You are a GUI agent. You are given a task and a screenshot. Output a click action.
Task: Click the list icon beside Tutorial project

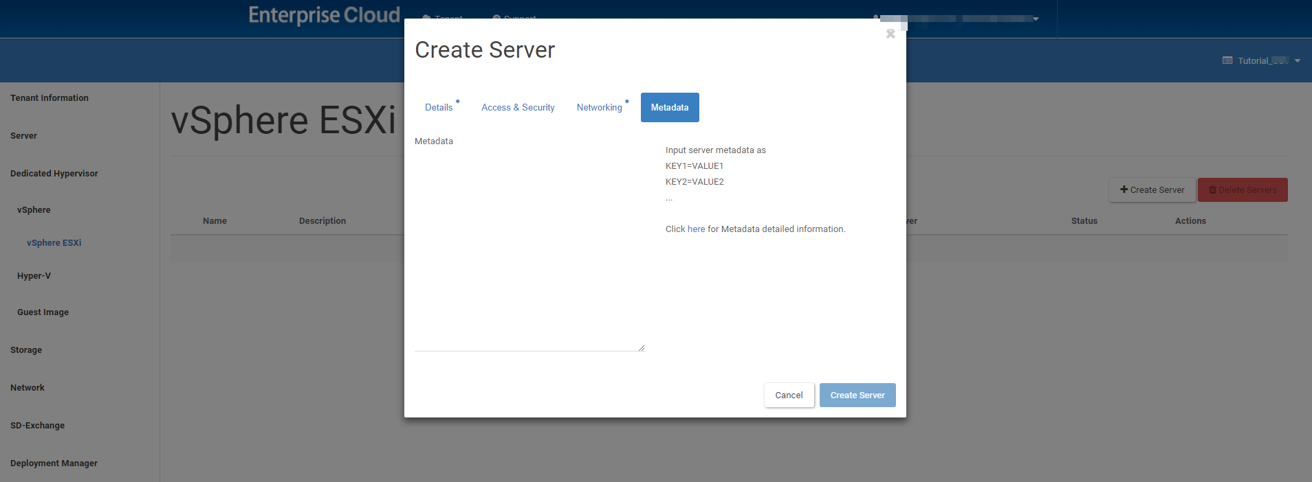(x=1227, y=60)
